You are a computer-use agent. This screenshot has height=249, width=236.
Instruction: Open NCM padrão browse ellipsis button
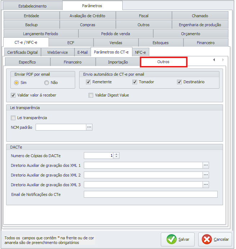click(89, 127)
